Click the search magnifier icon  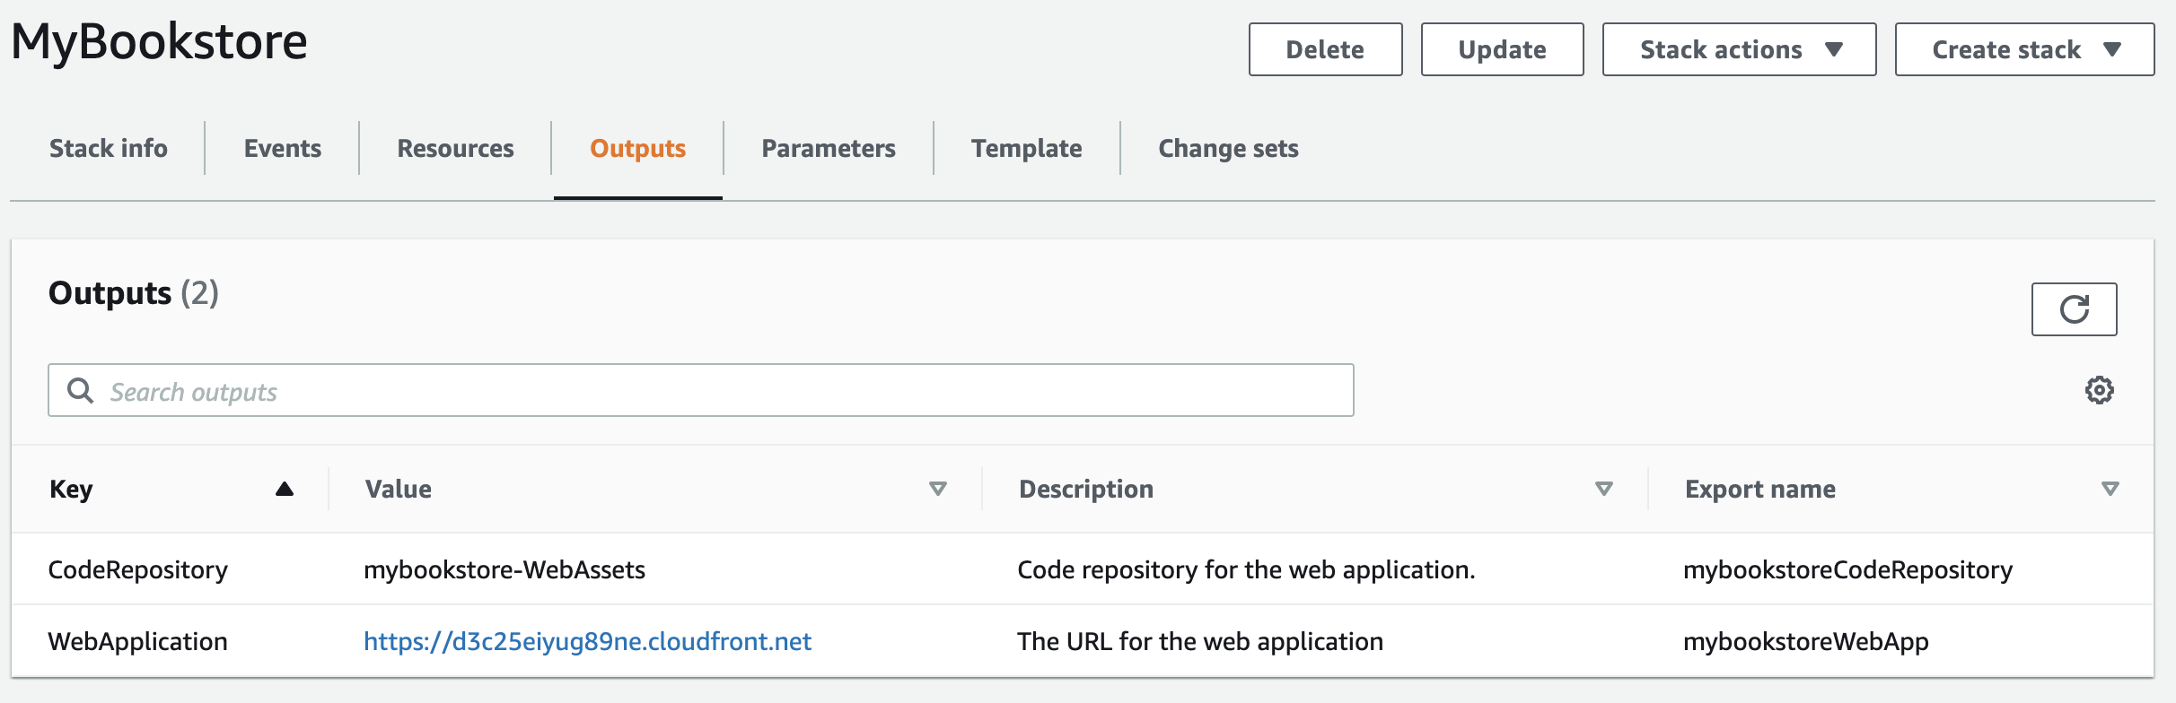click(x=81, y=391)
